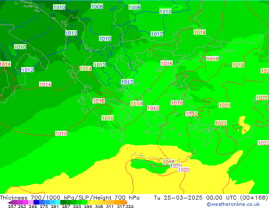Click the 1010 label in the top-left corner

59,7
